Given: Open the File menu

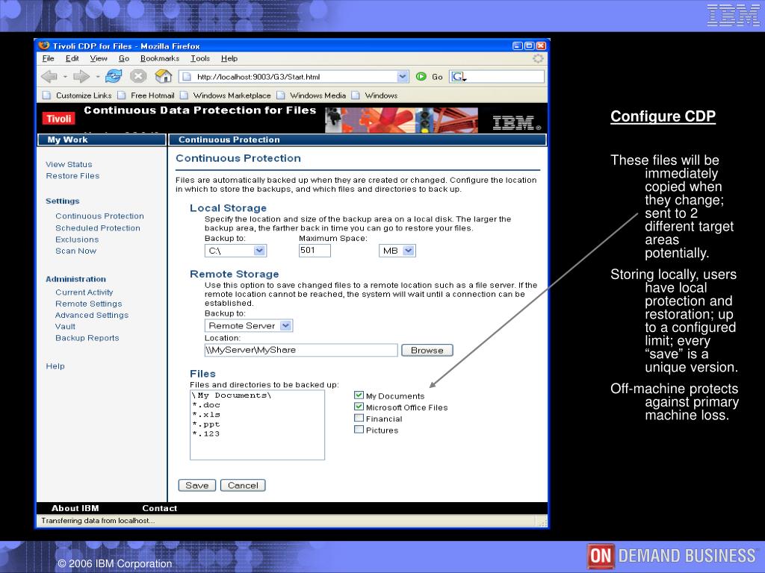Looking at the screenshot, I should pos(48,58).
